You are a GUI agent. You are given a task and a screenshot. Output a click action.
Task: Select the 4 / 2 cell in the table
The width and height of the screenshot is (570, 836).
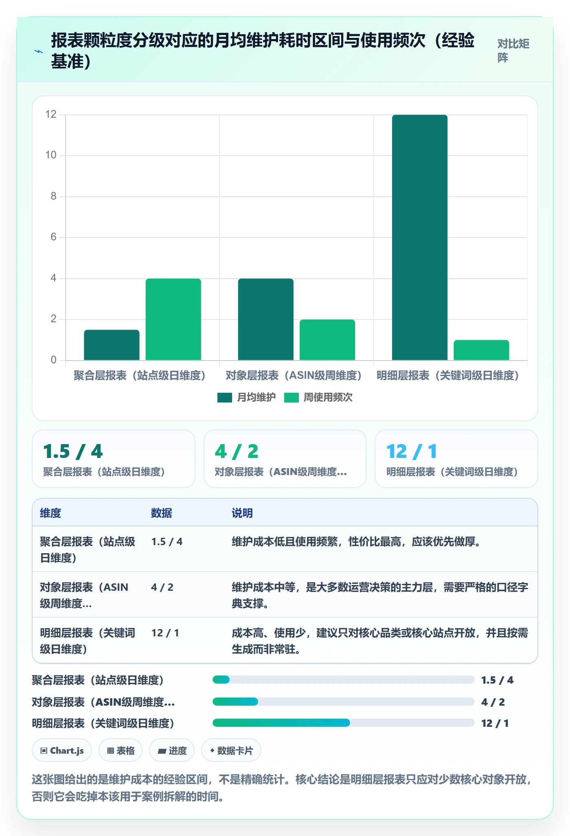pos(162,587)
